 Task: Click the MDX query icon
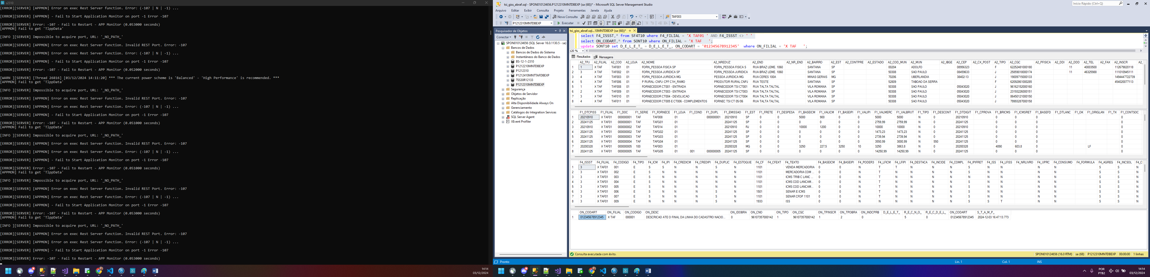coord(588,17)
